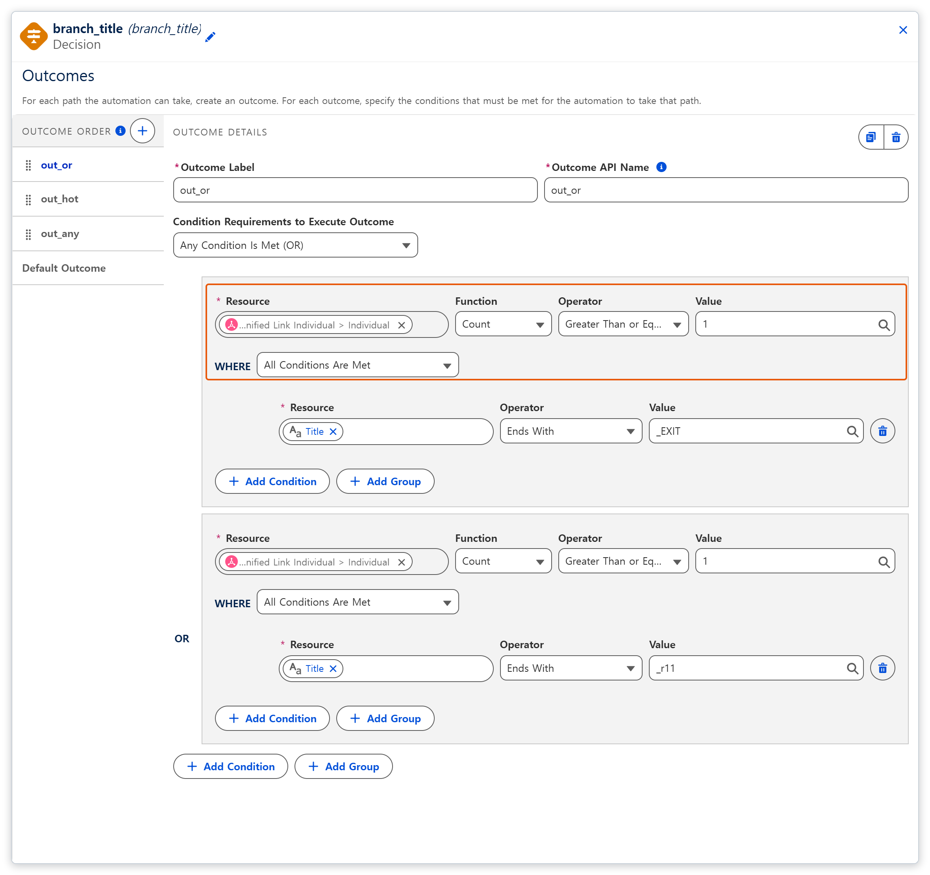Remove Individual resource pill in first group
The image size is (930, 875).
[401, 325]
